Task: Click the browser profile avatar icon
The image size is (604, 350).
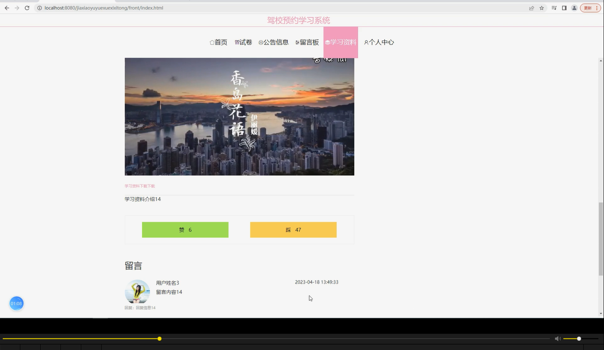Action: pos(574,8)
